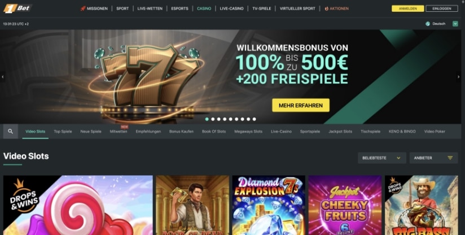Open Aktionen with flame icon
Viewport: 465px width, 235px height.
pos(336,8)
